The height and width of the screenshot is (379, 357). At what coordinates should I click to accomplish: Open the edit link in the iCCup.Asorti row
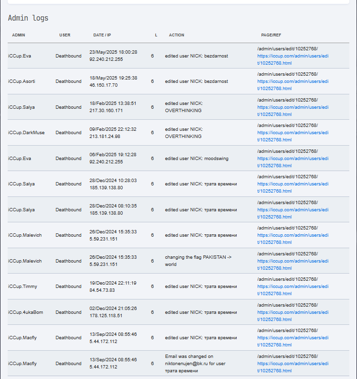tap(293, 85)
